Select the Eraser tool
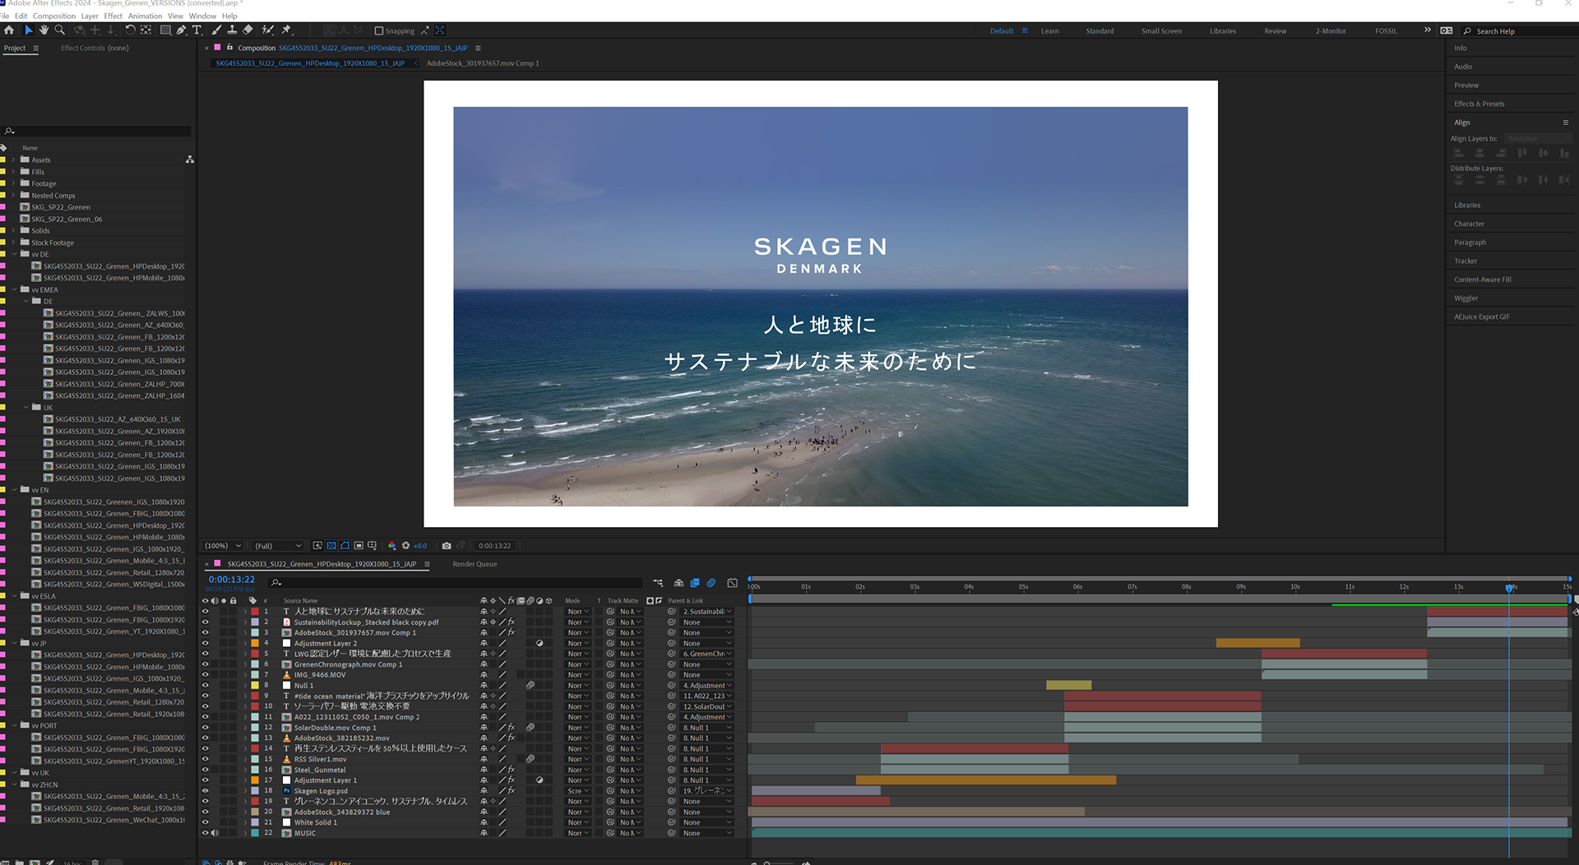 (248, 30)
